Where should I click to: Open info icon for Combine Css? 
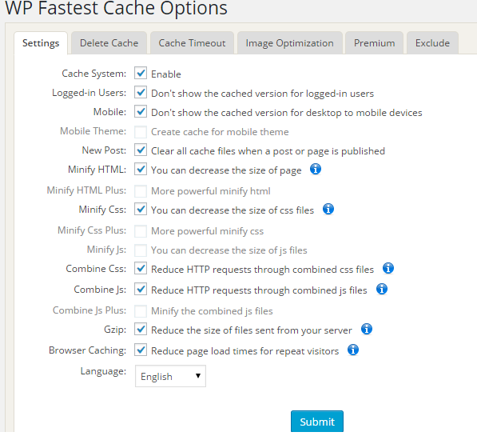(x=388, y=268)
